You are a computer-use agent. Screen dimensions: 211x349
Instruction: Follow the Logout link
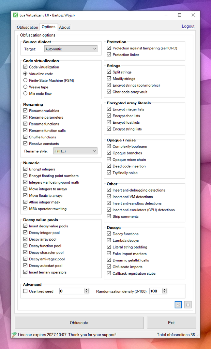[x=188, y=26]
